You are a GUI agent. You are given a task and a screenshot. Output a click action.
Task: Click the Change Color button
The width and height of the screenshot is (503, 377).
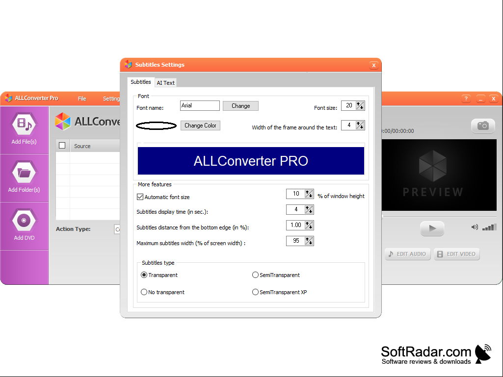201,126
